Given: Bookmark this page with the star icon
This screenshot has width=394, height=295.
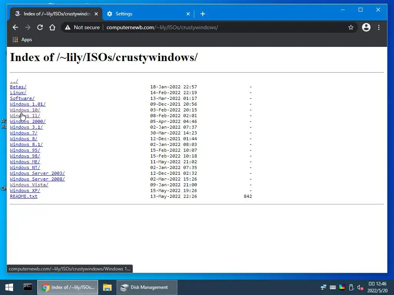Looking at the screenshot, I should (x=351, y=27).
